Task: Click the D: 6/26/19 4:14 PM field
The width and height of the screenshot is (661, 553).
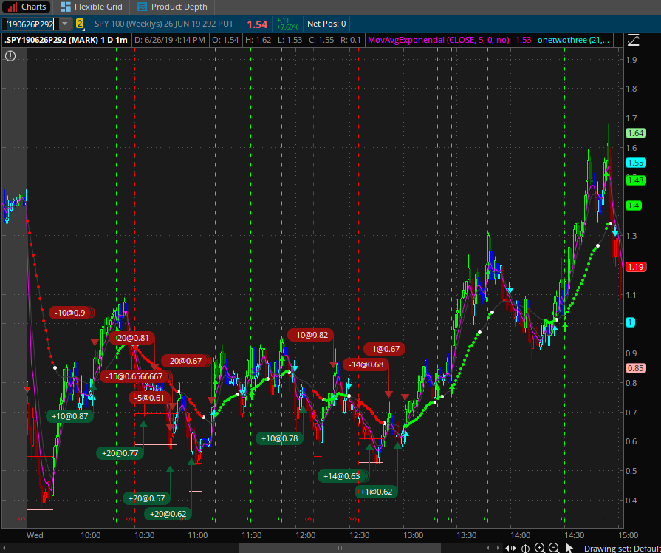Action: coord(169,40)
